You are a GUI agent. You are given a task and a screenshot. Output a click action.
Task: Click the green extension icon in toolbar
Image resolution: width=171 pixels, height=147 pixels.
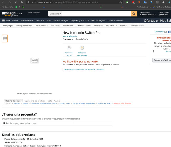(x=127, y=2)
